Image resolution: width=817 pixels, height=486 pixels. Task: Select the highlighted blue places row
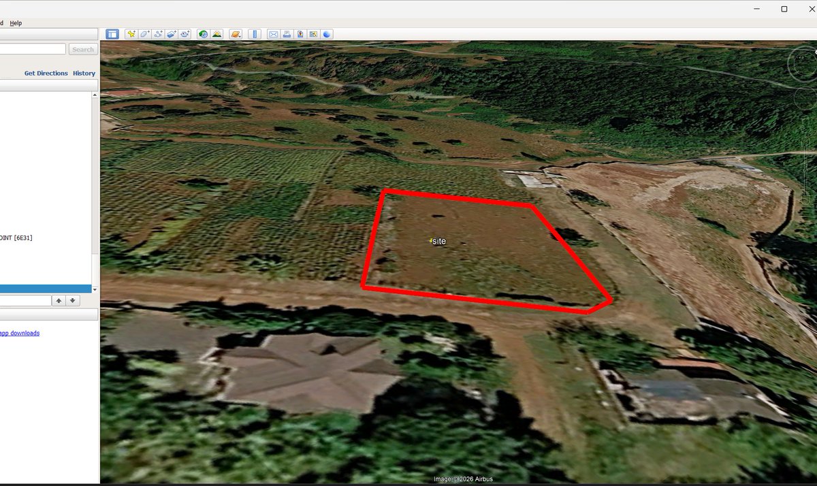(x=46, y=289)
